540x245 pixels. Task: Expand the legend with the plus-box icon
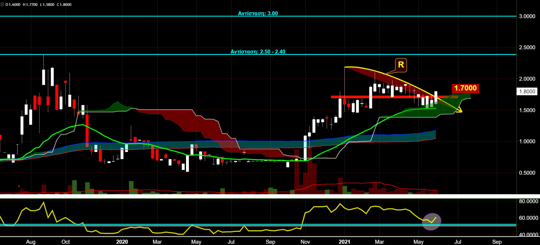click(2, 4)
